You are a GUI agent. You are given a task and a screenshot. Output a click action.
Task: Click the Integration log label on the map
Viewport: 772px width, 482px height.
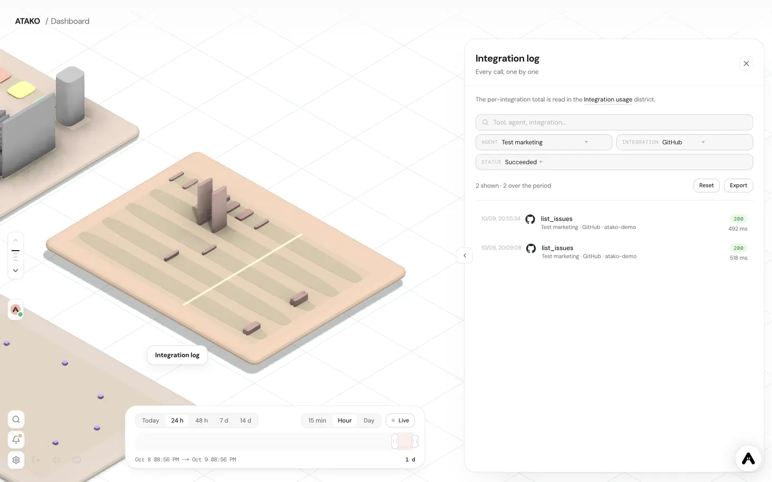[177, 355]
